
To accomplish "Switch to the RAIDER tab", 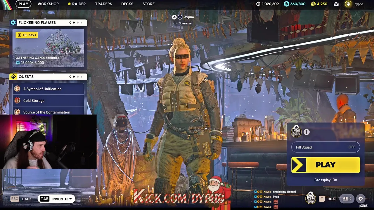I will 77,4.
